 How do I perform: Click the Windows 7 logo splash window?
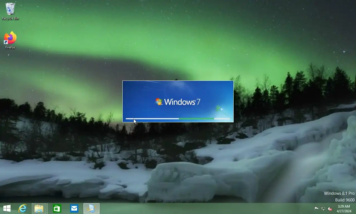click(178, 101)
